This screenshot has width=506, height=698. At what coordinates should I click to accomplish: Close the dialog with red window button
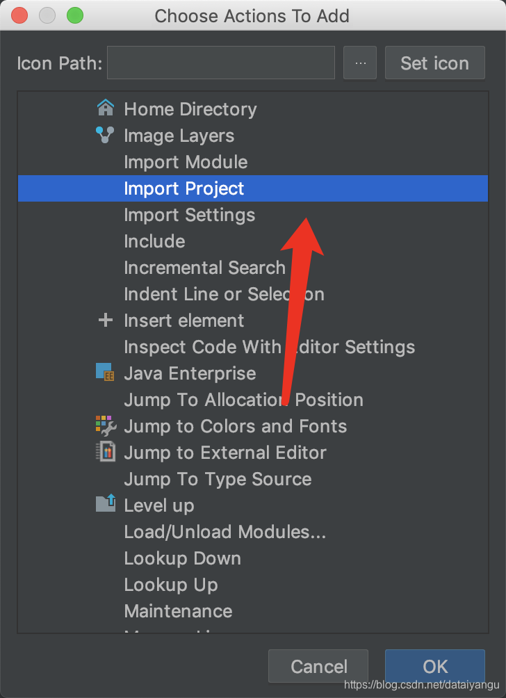point(20,15)
